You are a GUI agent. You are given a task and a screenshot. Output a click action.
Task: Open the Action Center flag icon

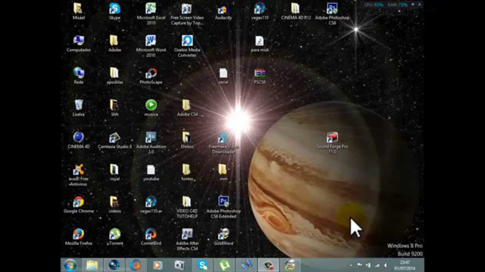pos(359,265)
